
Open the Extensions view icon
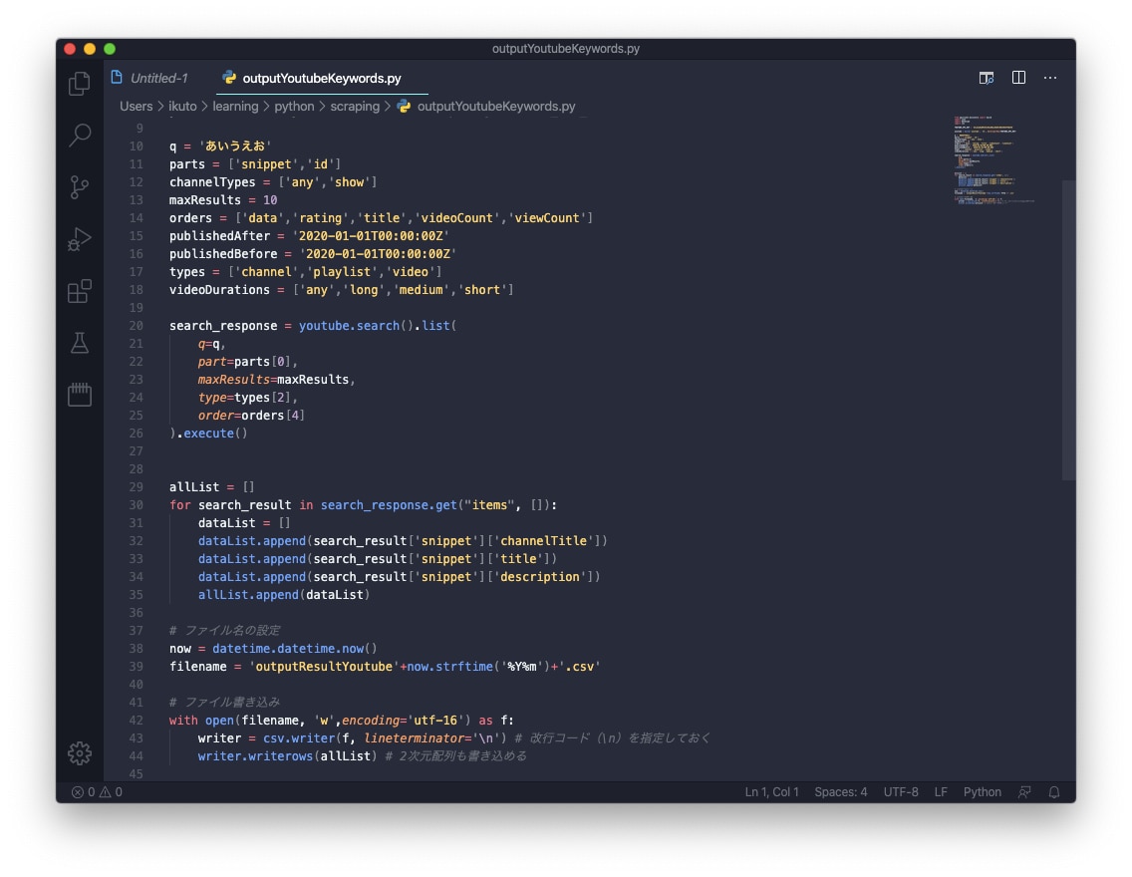coord(80,291)
